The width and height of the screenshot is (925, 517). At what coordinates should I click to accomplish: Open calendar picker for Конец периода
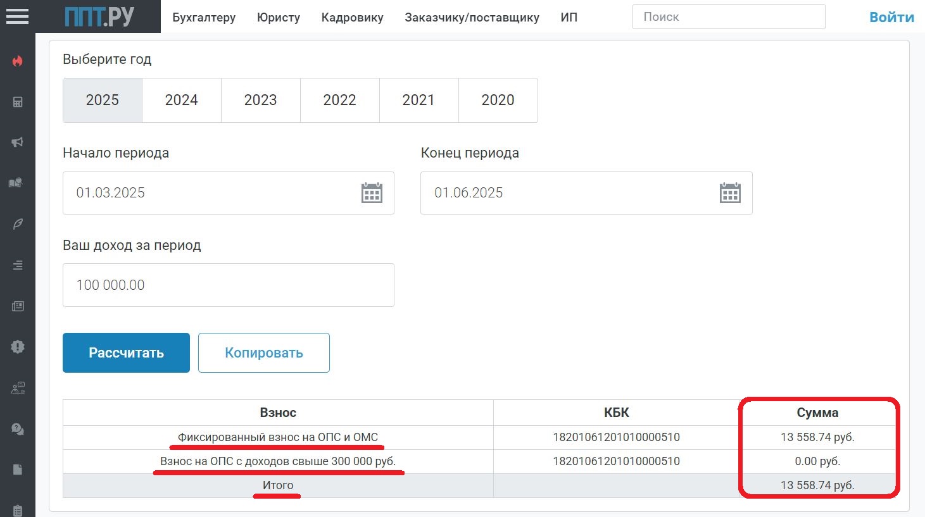coord(730,193)
